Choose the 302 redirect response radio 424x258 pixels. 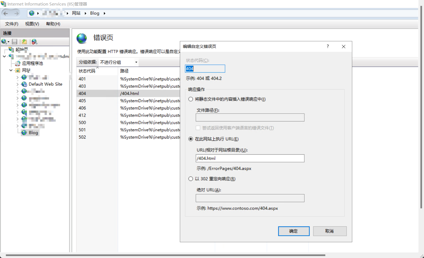coord(191,179)
